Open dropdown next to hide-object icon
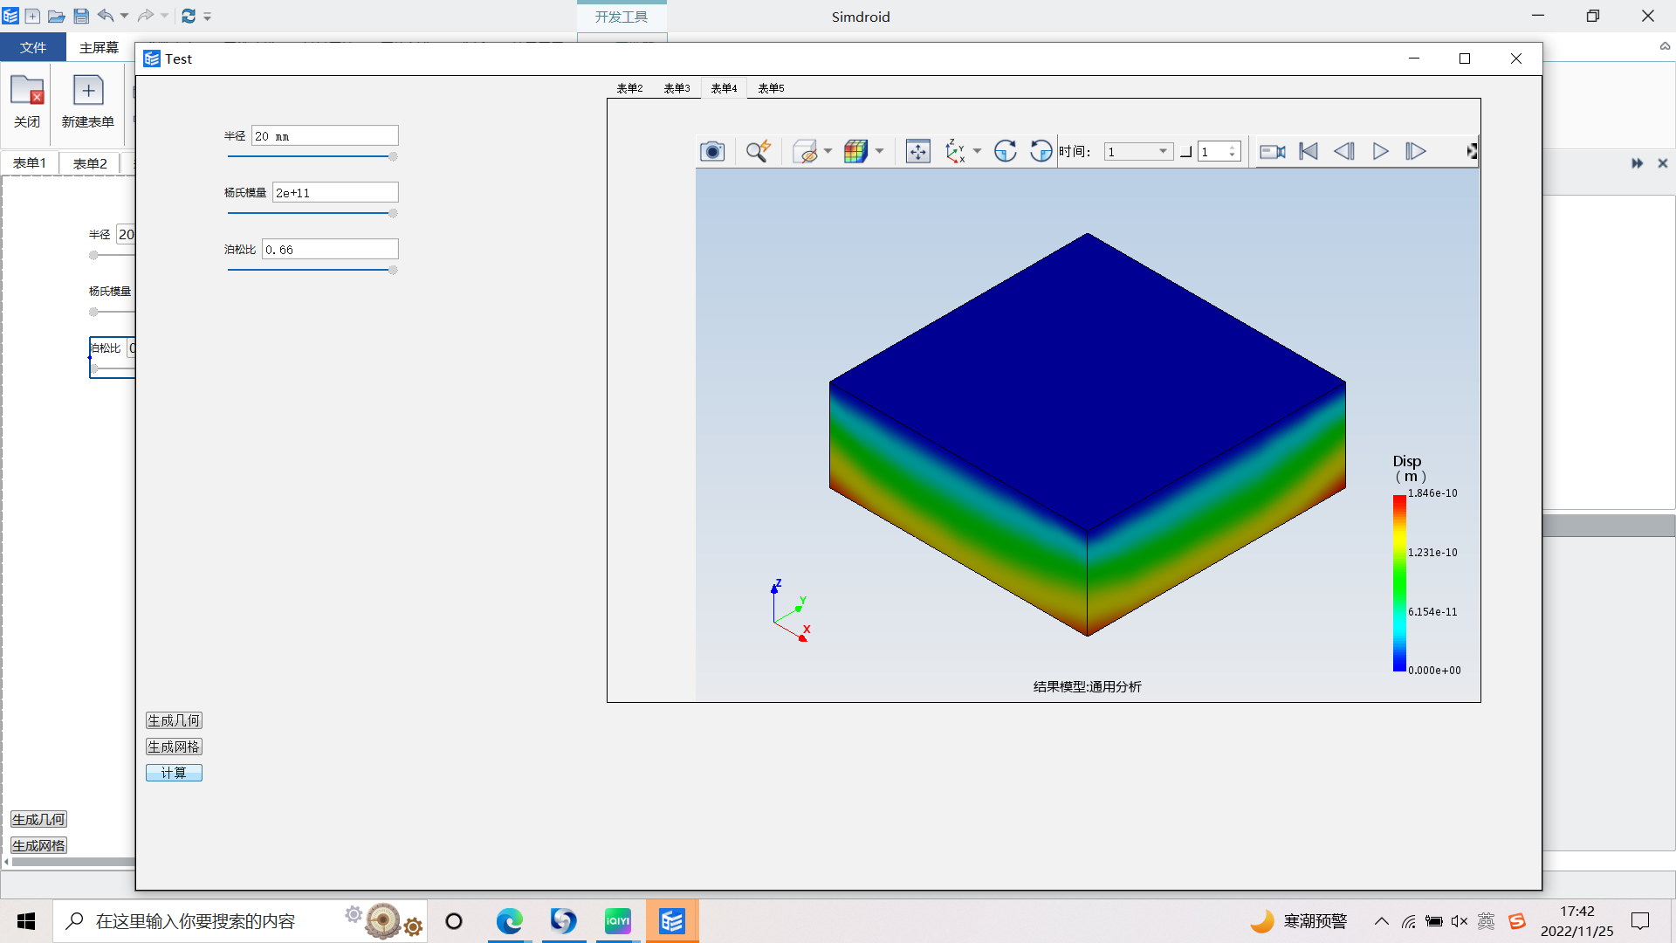1676x943 pixels. tap(828, 152)
